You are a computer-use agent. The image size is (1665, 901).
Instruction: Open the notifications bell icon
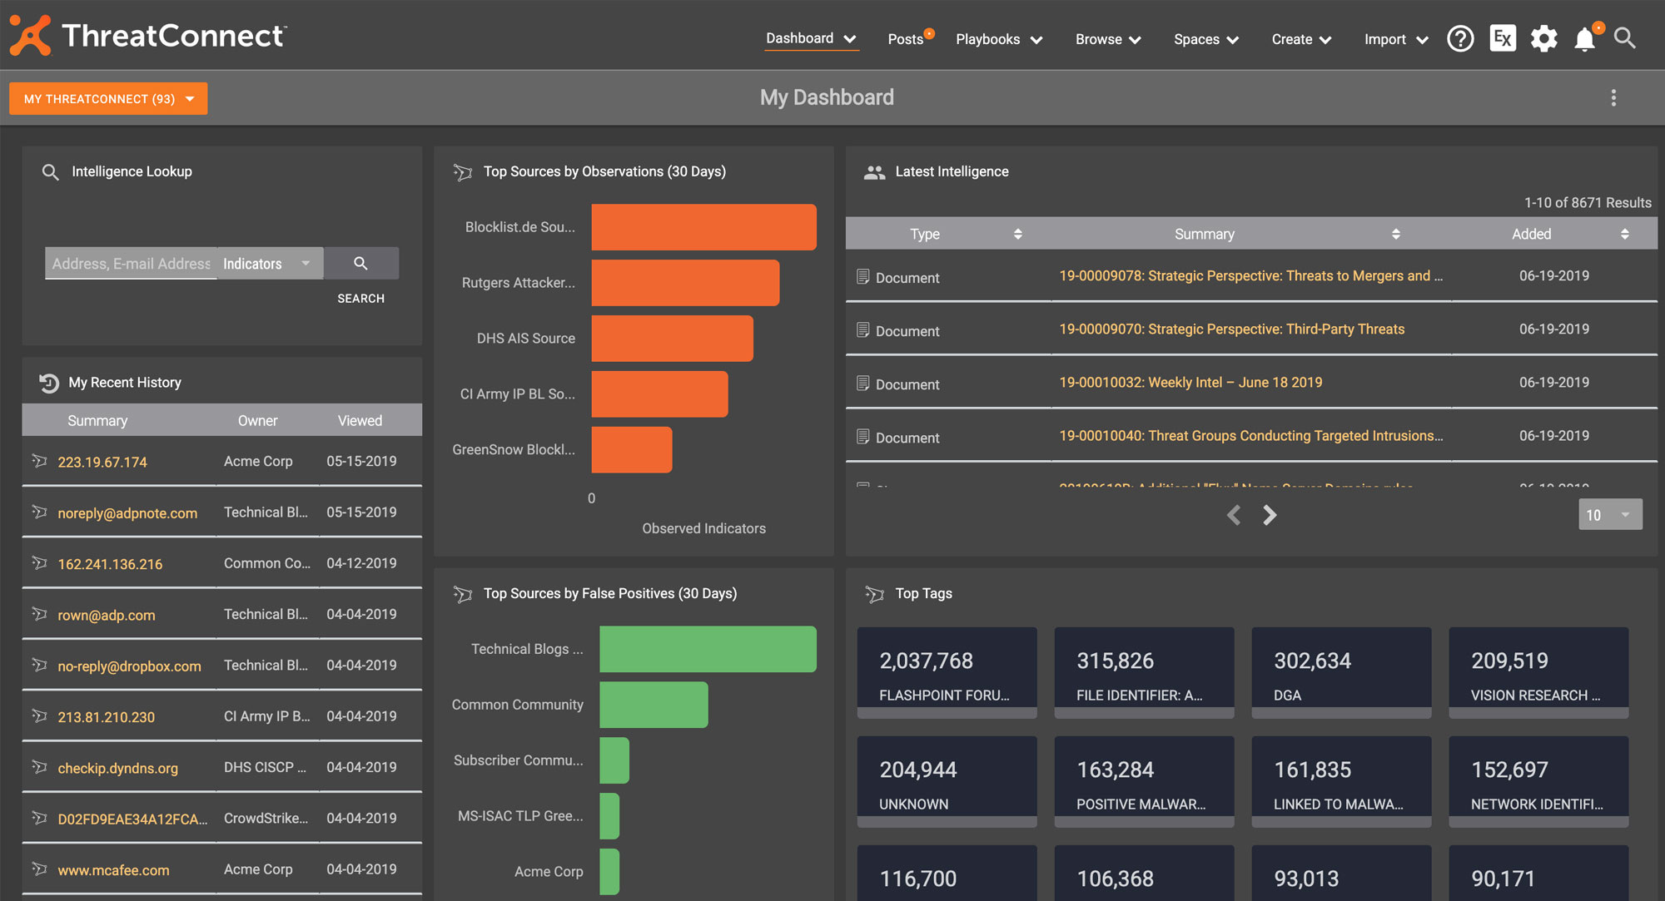coord(1585,39)
